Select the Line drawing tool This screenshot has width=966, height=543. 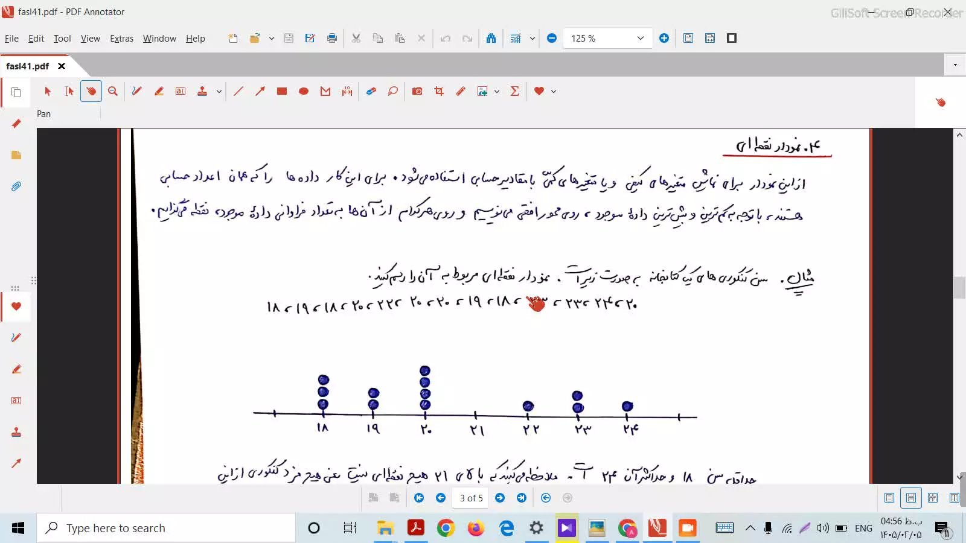[238, 91]
